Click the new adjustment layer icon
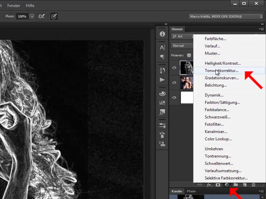The height and width of the screenshot is (199, 266). coord(227,185)
